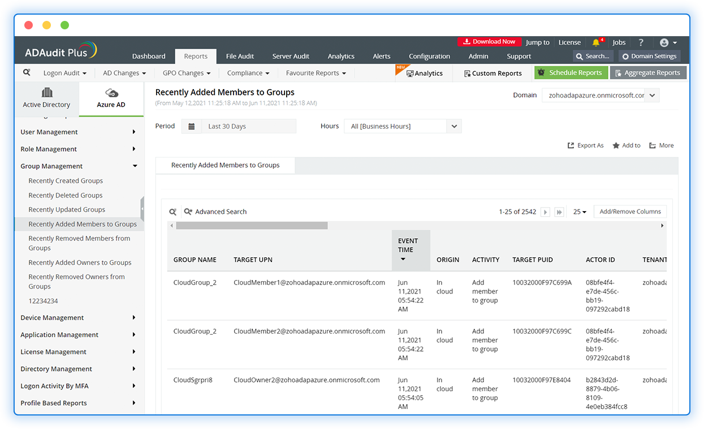
Task: Select the Azure AD section
Action: coord(111,98)
